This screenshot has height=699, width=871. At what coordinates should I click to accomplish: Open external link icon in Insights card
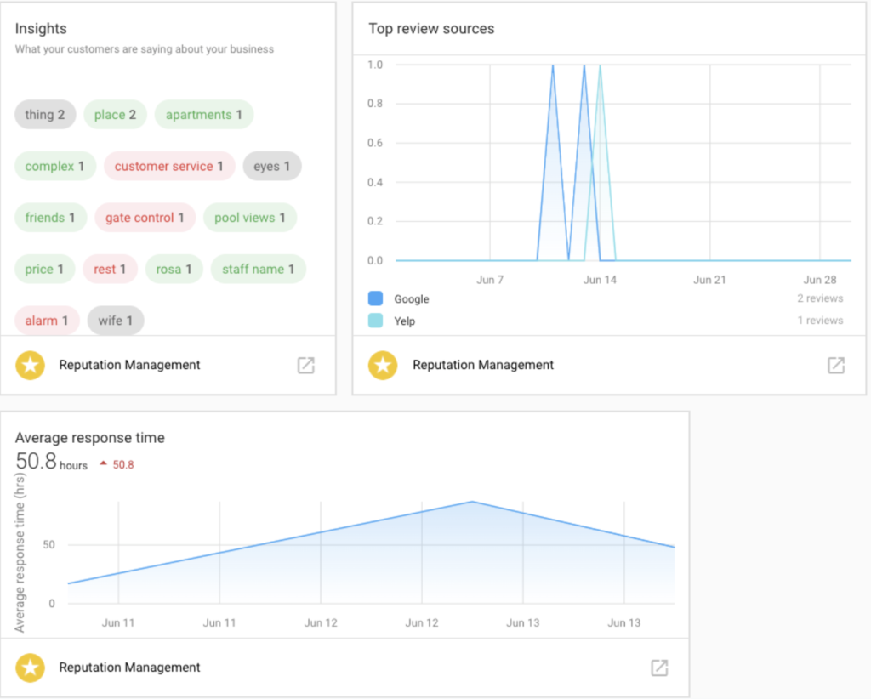click(305, 366)
